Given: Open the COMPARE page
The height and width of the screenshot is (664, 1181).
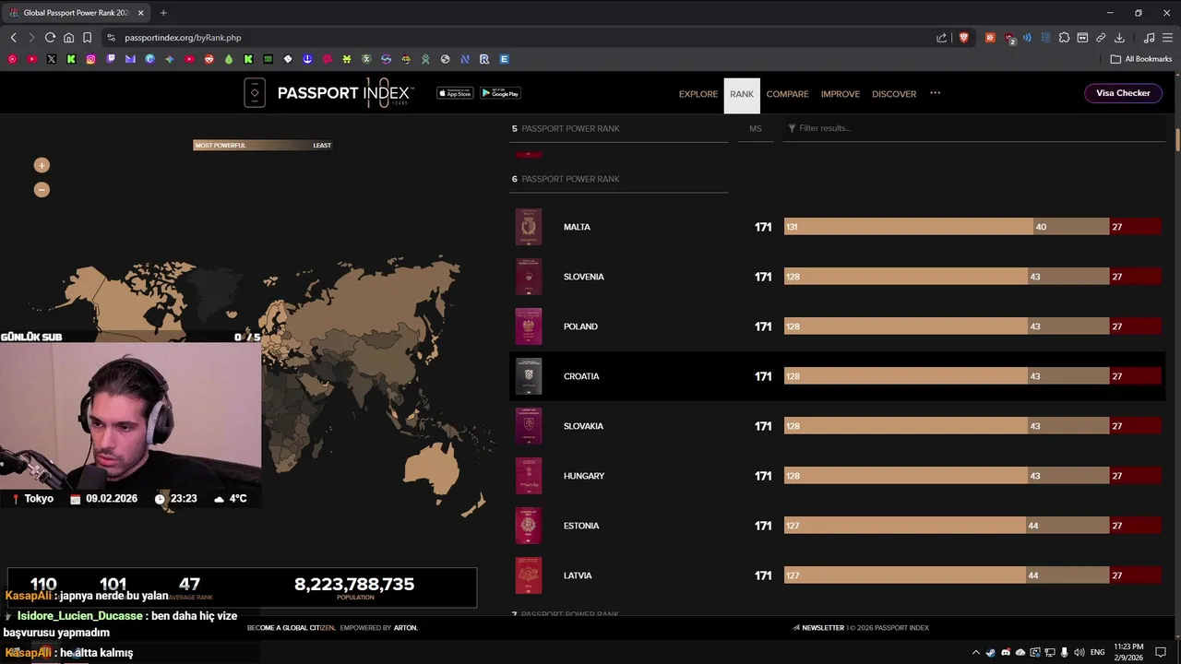Looking at the screenshot, I should 787,94.
